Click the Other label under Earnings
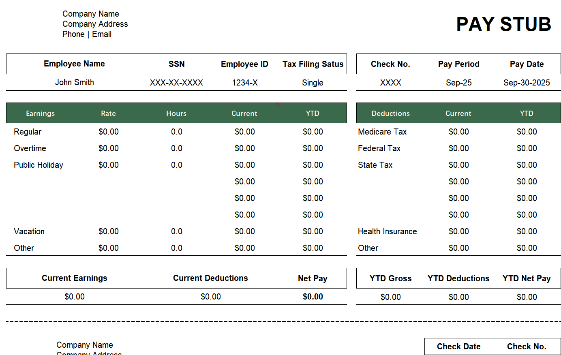 (x=24, y=248)
